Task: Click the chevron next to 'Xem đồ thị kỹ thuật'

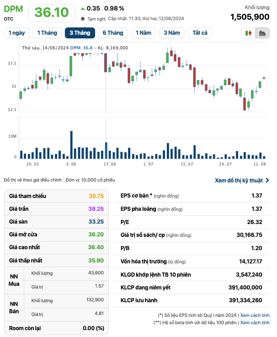Action: pos(267,181)
